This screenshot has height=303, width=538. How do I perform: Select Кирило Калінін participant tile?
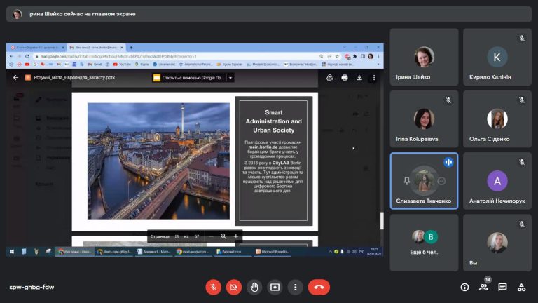[x=497, y=57]
